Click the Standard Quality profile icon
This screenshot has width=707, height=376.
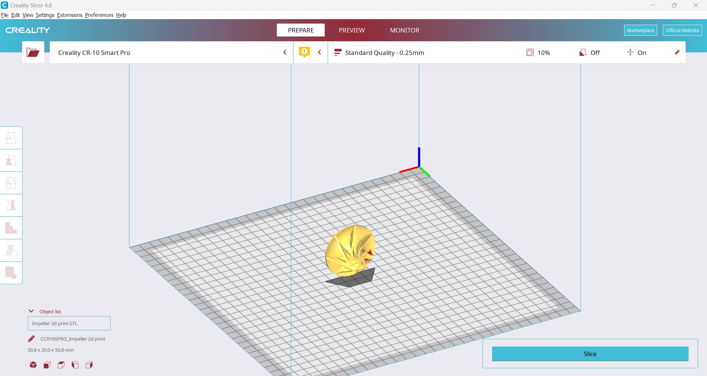click(x=338, y=52)
